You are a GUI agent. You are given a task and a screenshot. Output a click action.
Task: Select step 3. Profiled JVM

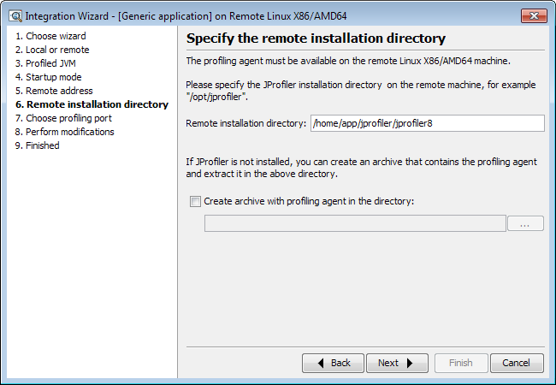pyautogui.click(x=45, y=63)
